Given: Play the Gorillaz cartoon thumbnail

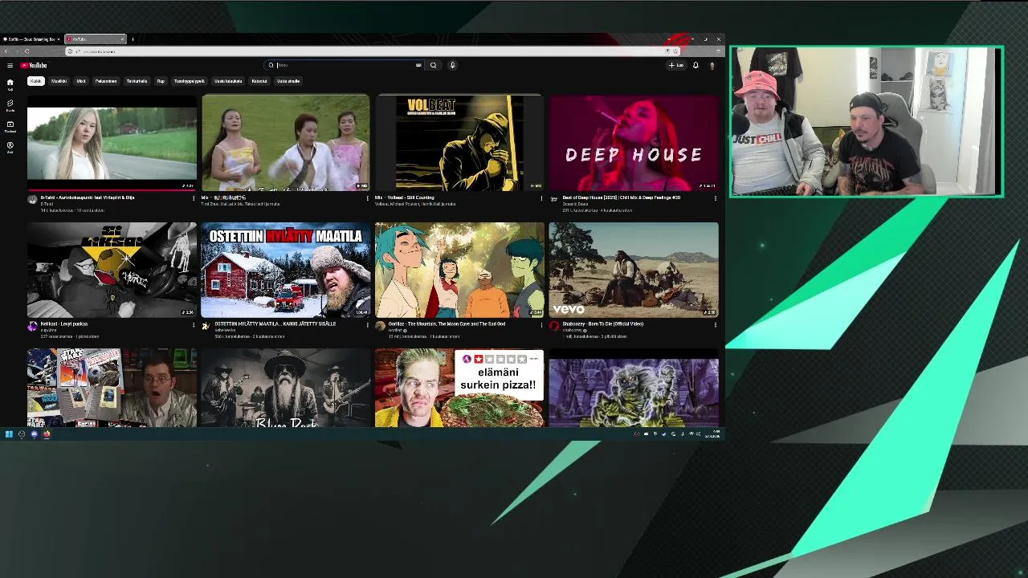Looking at the screenshot, I should click(x=459, y=270).
